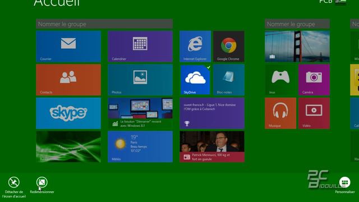359x202 pixels.
Task: Select the SkyDrive tile
Action: click(x=195, y=80)
